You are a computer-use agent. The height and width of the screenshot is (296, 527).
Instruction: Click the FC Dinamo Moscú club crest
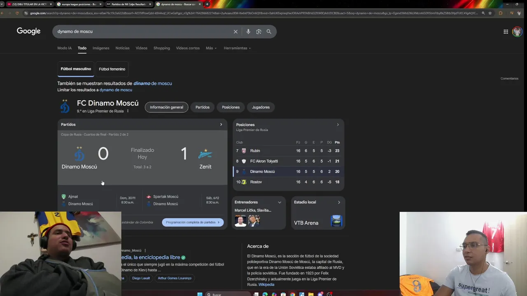coord(65,106)
